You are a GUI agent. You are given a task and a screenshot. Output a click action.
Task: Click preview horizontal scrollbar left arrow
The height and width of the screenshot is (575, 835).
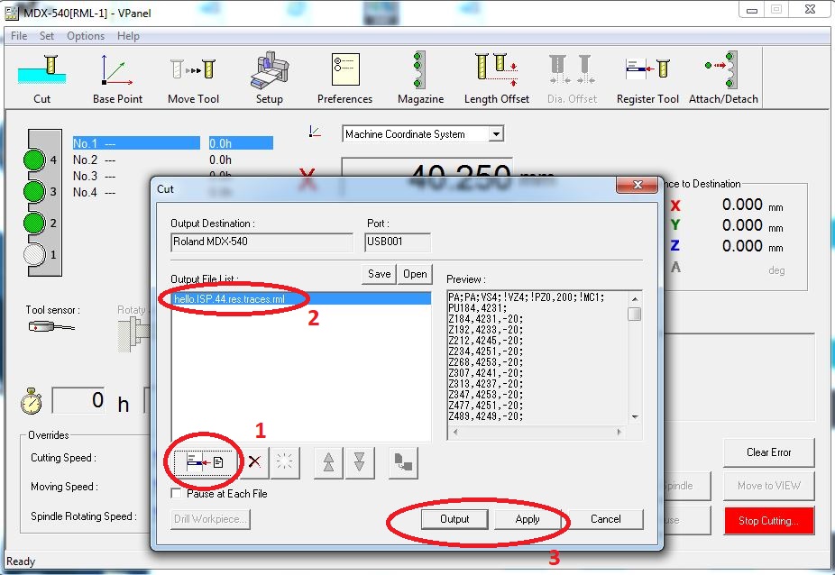pos(454,432)
